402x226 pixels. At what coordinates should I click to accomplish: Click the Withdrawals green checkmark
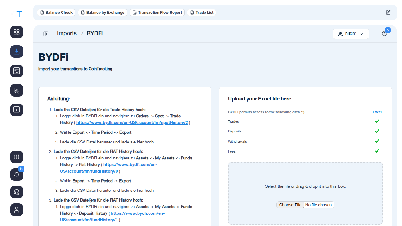point(377,141)
